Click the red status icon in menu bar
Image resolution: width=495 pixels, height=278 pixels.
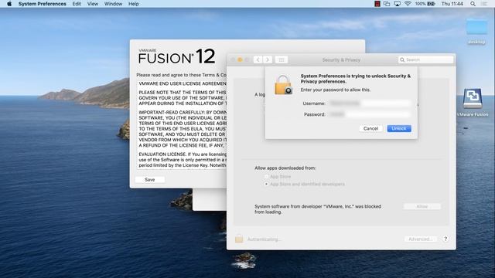(x=377, y=4)
